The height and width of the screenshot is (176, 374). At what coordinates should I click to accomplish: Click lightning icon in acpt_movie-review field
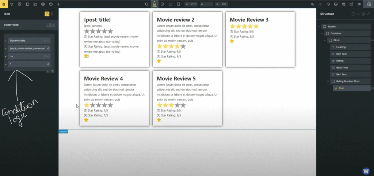(x=48, y=49)
